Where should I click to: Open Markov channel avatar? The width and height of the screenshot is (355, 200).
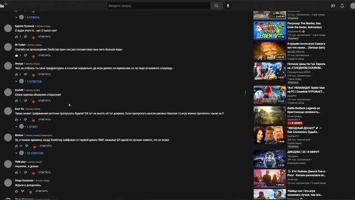pos(8,137)
